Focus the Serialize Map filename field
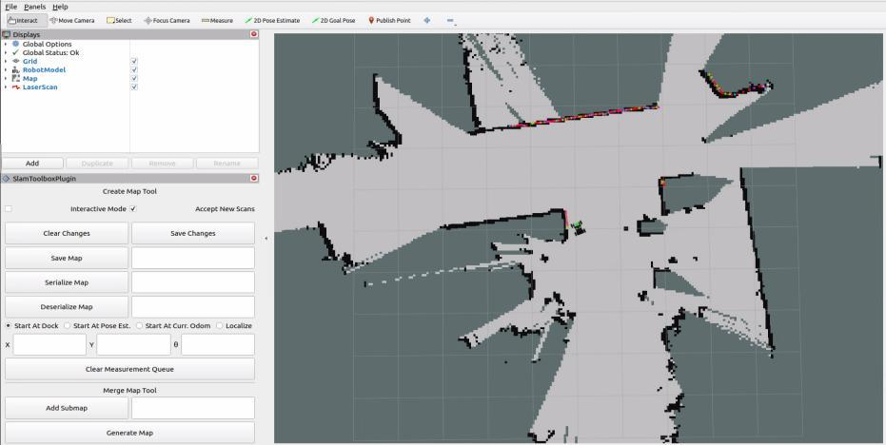The image size is (886, 445). tap(193, 282)
